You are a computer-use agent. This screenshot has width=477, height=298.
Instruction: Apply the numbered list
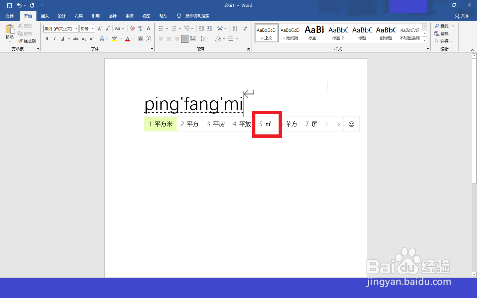point(174,29)
